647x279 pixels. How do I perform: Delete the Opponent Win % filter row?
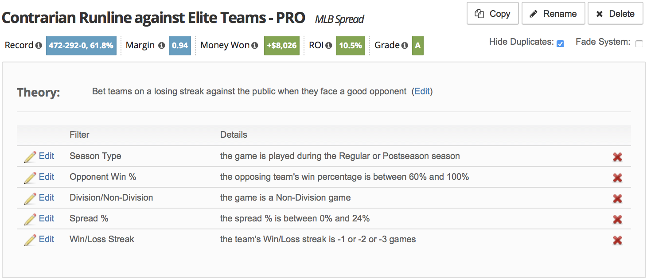[617, 178]
